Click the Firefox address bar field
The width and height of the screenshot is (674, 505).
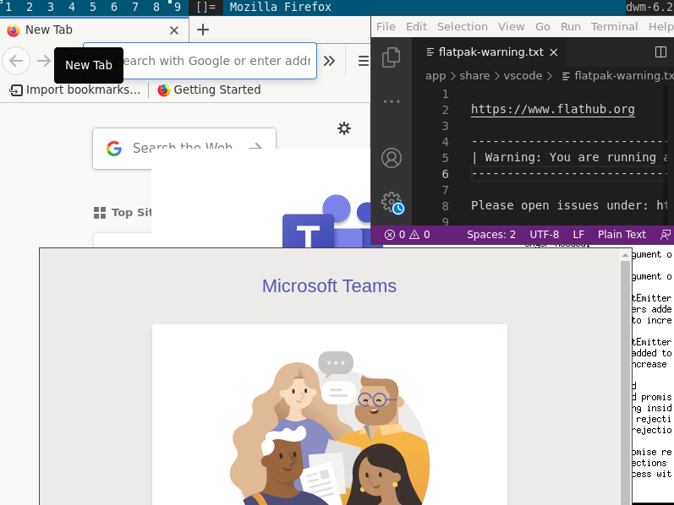[200, 61]
